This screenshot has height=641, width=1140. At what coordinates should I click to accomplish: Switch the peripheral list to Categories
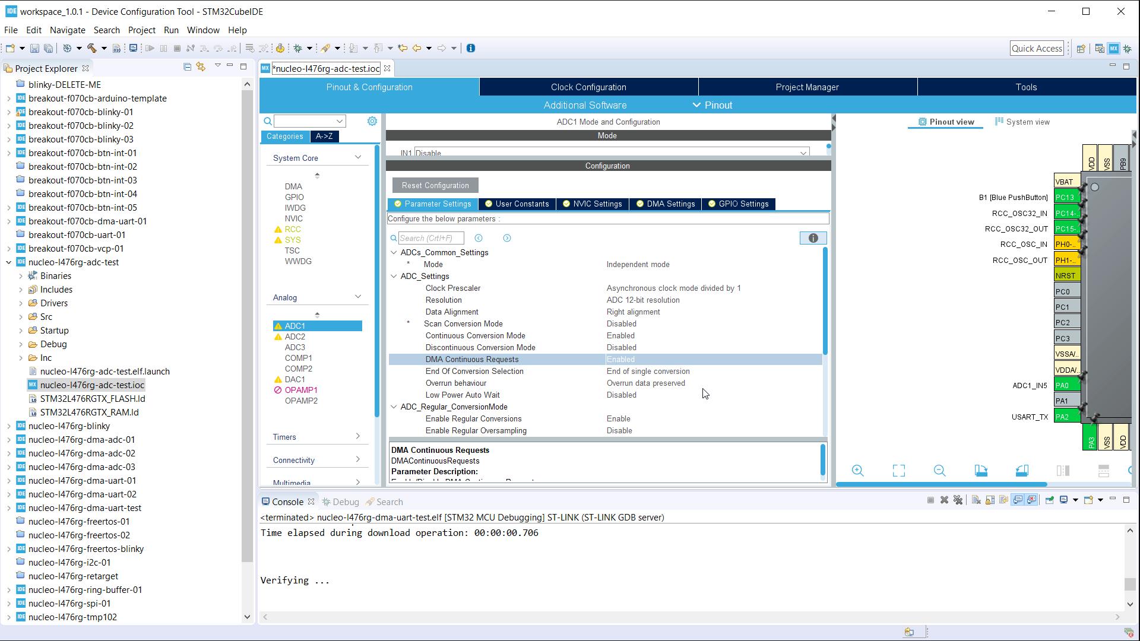[x=285, y=137]
